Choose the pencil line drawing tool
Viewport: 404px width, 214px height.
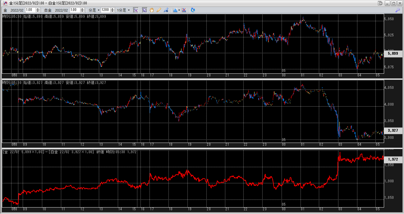tap(159, 10)
